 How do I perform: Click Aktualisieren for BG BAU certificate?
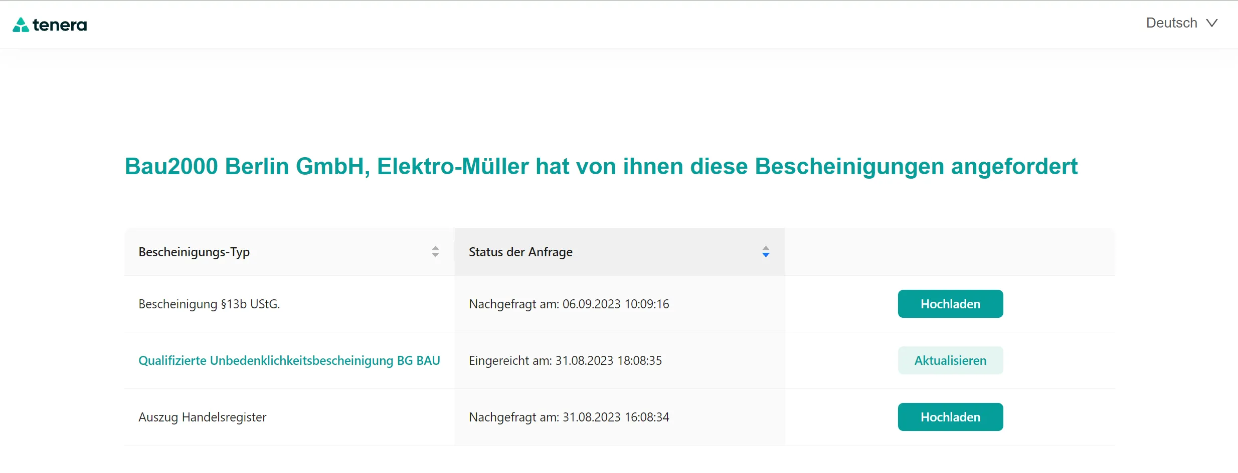[x=950, y=360]
